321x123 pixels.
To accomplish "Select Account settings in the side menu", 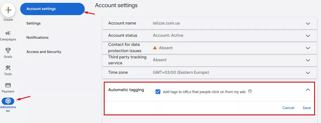I will pyautogui.click(x=52, y=9).
